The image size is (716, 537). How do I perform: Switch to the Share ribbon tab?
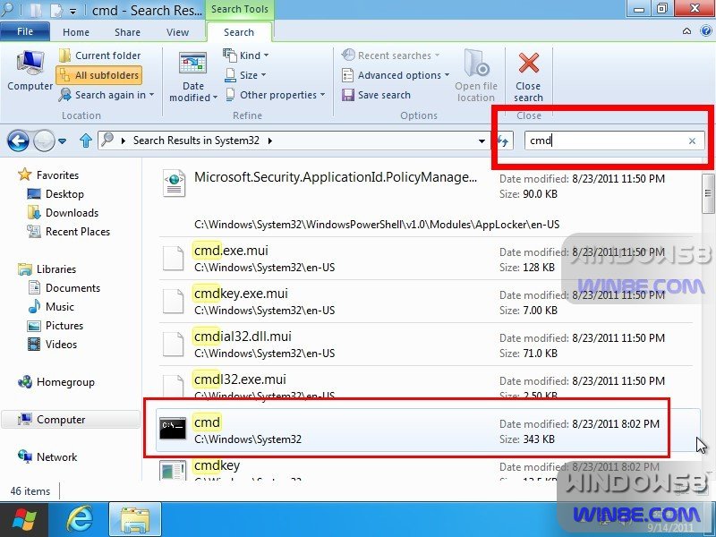pos(127,32)
